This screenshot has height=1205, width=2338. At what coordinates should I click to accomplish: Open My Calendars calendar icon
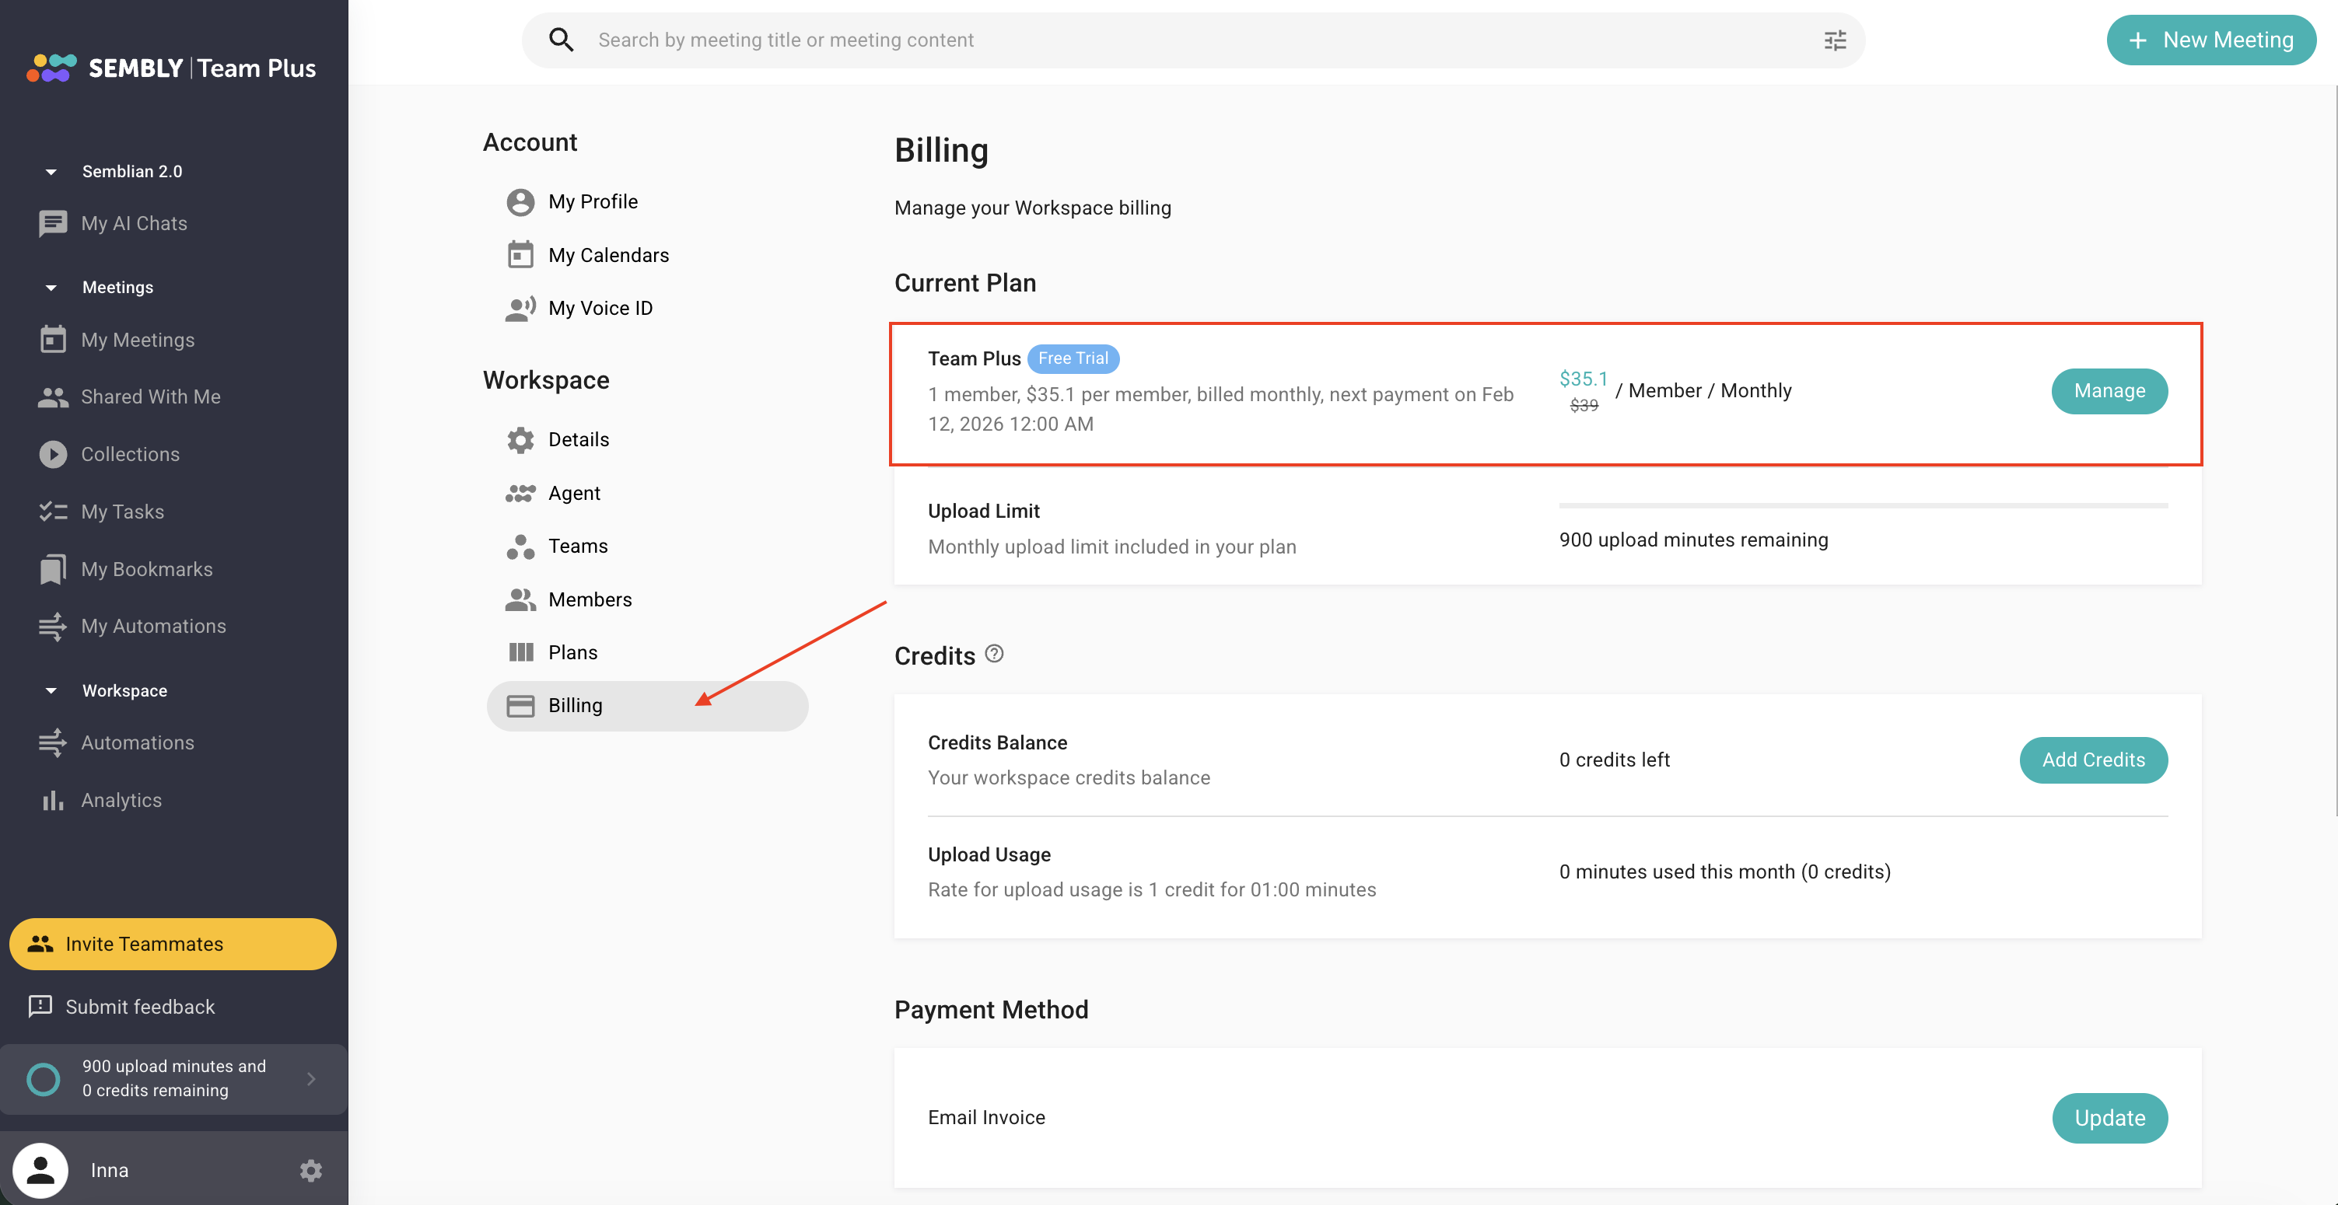point(520,255)
